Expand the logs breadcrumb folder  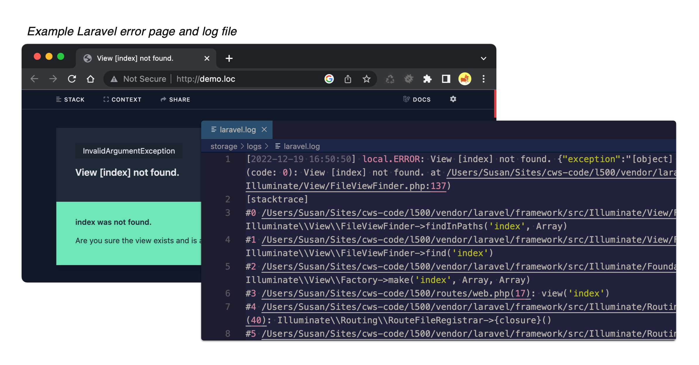(x=254, y=146)
